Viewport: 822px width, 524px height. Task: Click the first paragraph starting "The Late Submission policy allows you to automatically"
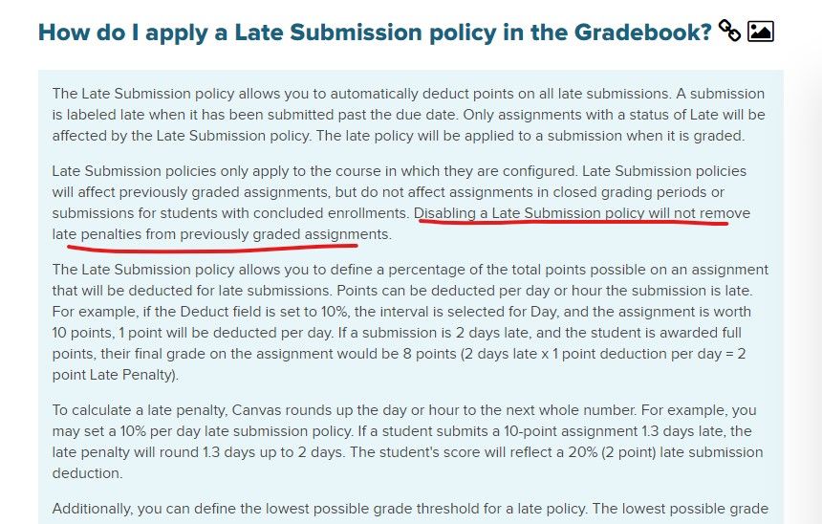[408, 115]
